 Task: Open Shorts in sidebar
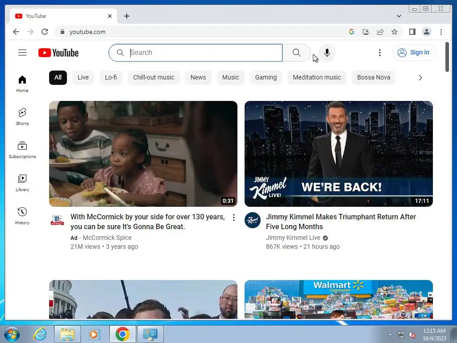22,117
